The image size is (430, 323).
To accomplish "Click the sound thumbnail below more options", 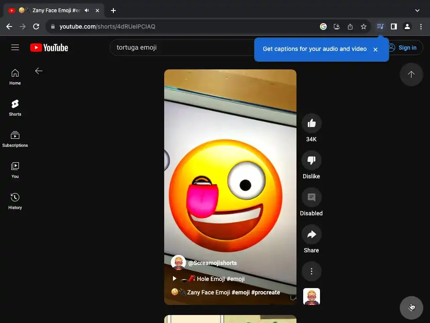I will 312,297.
